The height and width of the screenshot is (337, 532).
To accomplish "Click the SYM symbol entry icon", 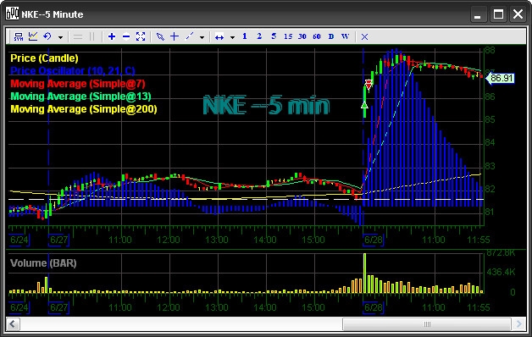I will pyautogui.click(x=19, y=36).
